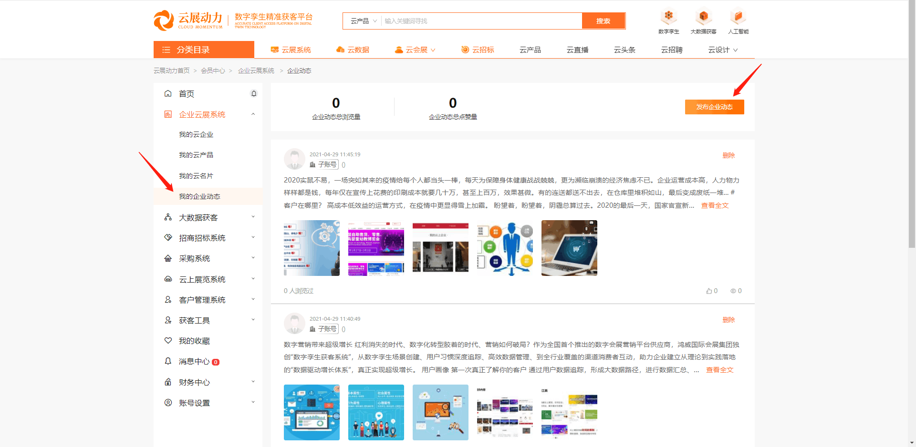
Task: Select the heart icon next to 我的收藏
Action: coord(167,340)
